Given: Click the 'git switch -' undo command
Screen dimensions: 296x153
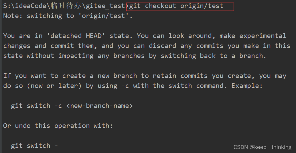Looking at the screenshot, I should click(34, 146).
